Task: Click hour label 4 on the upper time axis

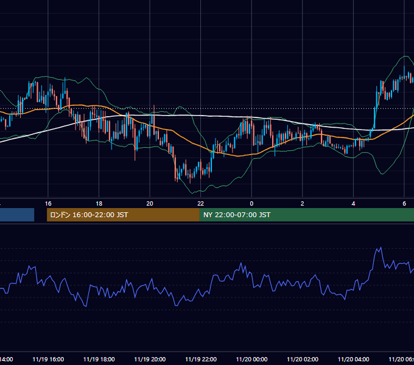Action: coord(353,204)
